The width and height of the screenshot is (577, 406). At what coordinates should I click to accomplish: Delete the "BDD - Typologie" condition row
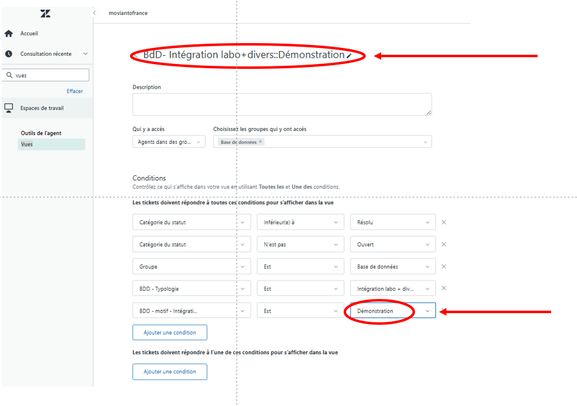pyautogui.click(x=443, y=288)
